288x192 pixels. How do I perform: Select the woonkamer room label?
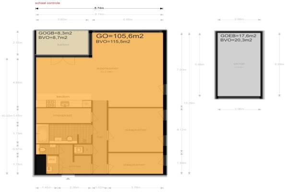pyautogui.click(x=108, y=69)
